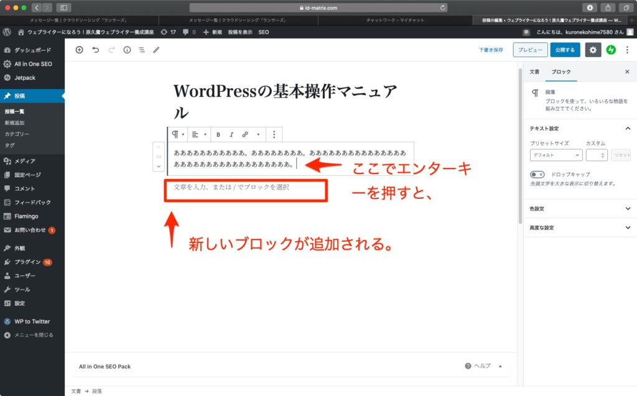The height and width of the screenshot is (396, 637).
Task: Toggle Safari sidebar button
Action: coord(64,7)
